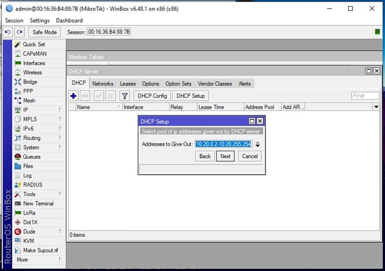Click the redo arrow toolbar icon

20,32
